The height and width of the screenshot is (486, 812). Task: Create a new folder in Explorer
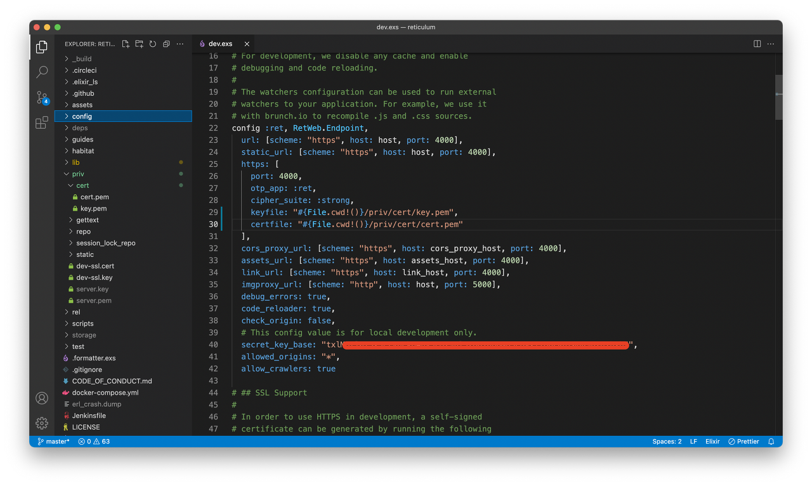pyautogui.click(x=139, y=44)
